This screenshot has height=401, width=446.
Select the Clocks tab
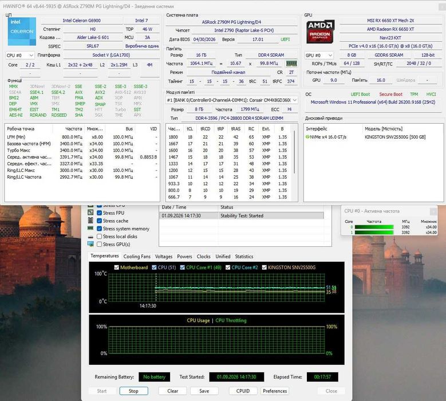203,257
